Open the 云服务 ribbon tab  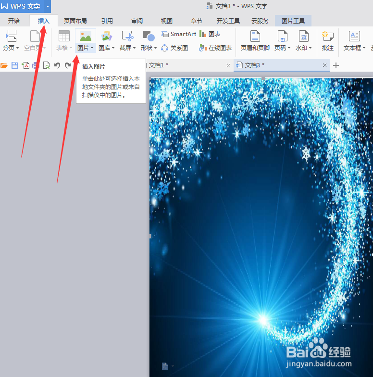tap(260, 21)
